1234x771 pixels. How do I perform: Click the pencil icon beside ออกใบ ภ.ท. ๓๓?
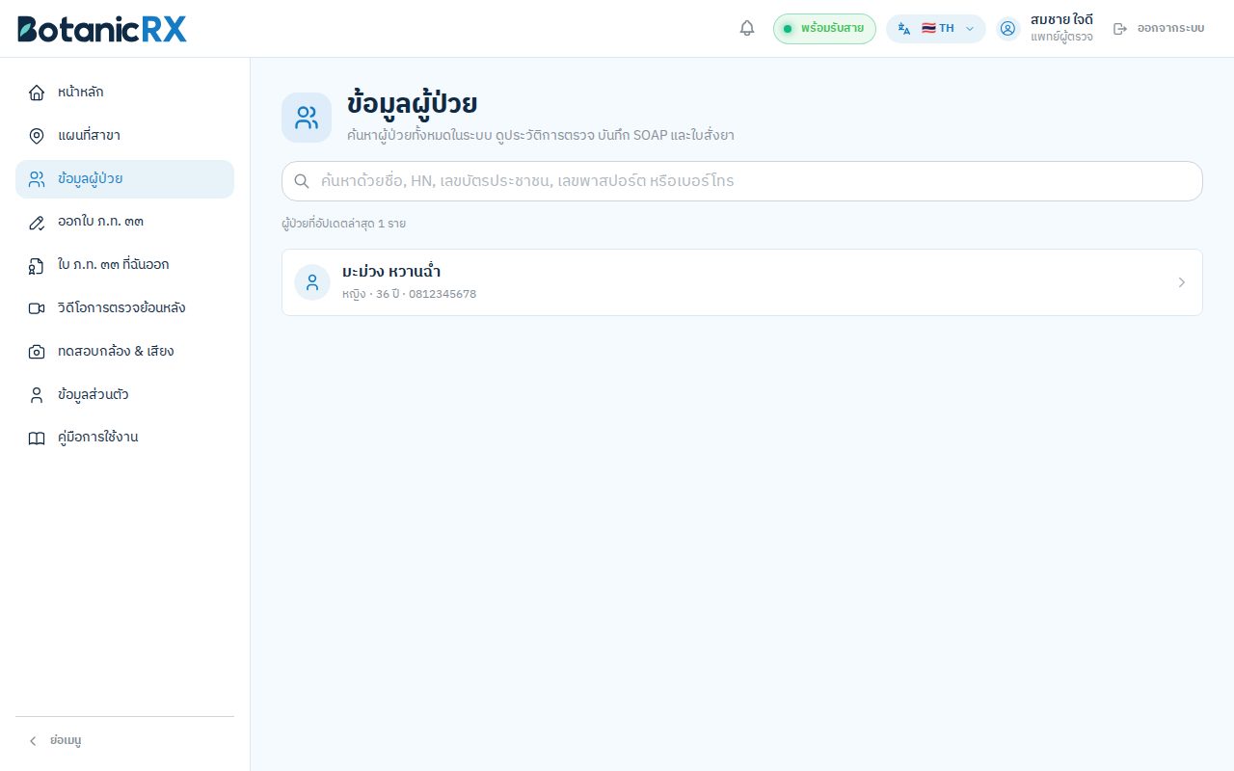click(x=37, y=223)
